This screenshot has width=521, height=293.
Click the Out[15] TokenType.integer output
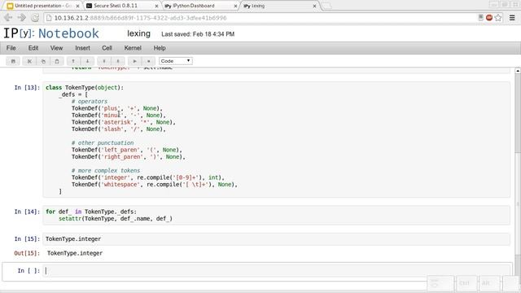[x=75, y=253]
